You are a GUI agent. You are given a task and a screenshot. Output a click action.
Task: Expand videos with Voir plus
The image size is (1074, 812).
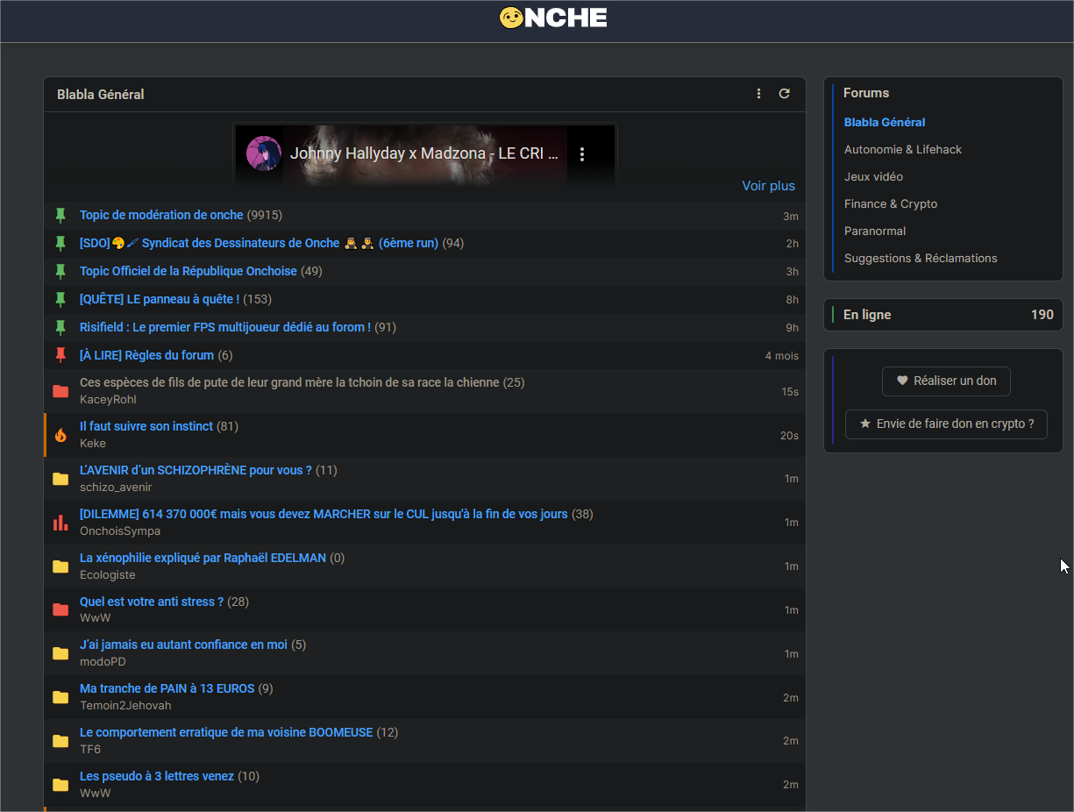click(x=768, y=186)
